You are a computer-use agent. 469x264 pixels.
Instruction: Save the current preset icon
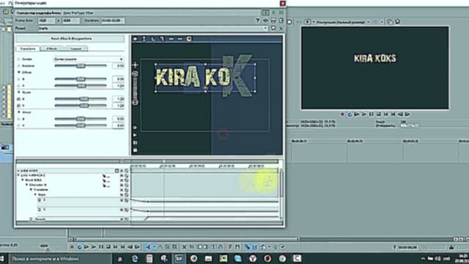pyautogui.click(x=273, y=28)
